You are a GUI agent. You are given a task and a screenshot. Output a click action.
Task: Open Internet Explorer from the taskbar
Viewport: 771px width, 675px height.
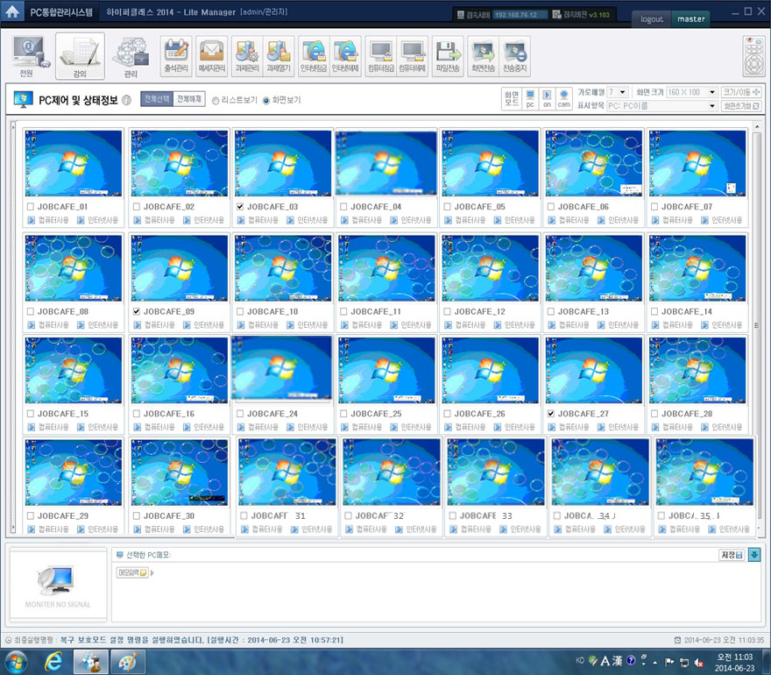53,662
